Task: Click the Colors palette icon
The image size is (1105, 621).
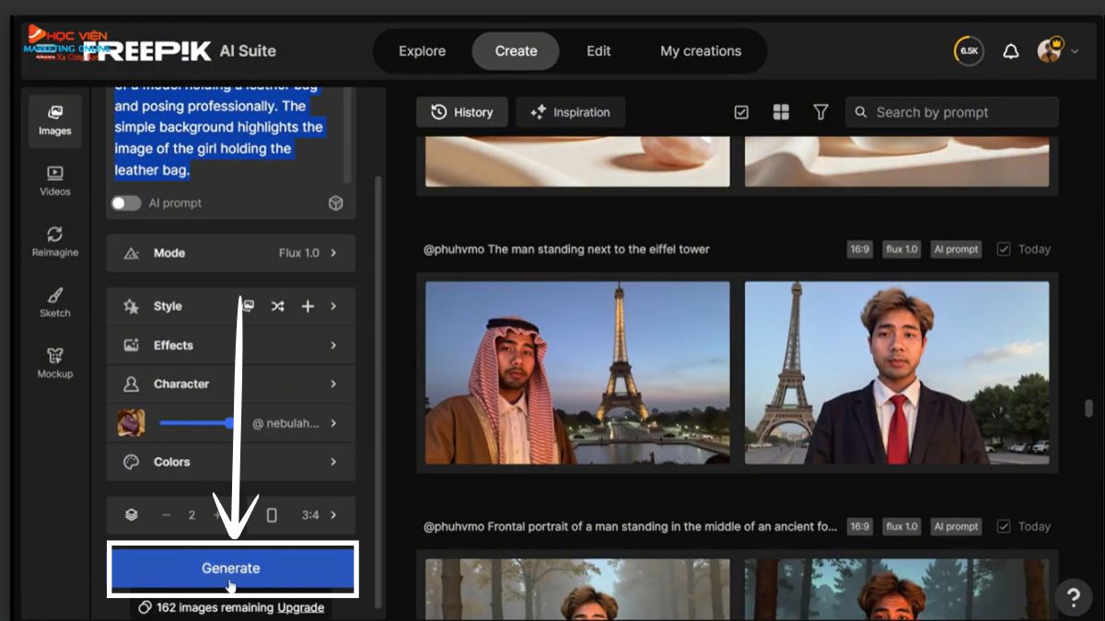Action: [132, 462]
